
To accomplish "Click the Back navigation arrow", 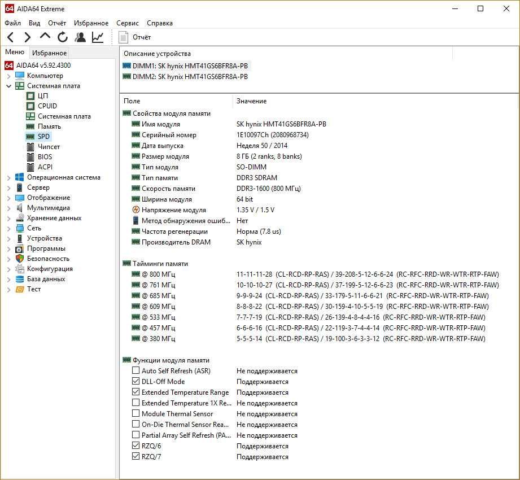I will [11, 37].
